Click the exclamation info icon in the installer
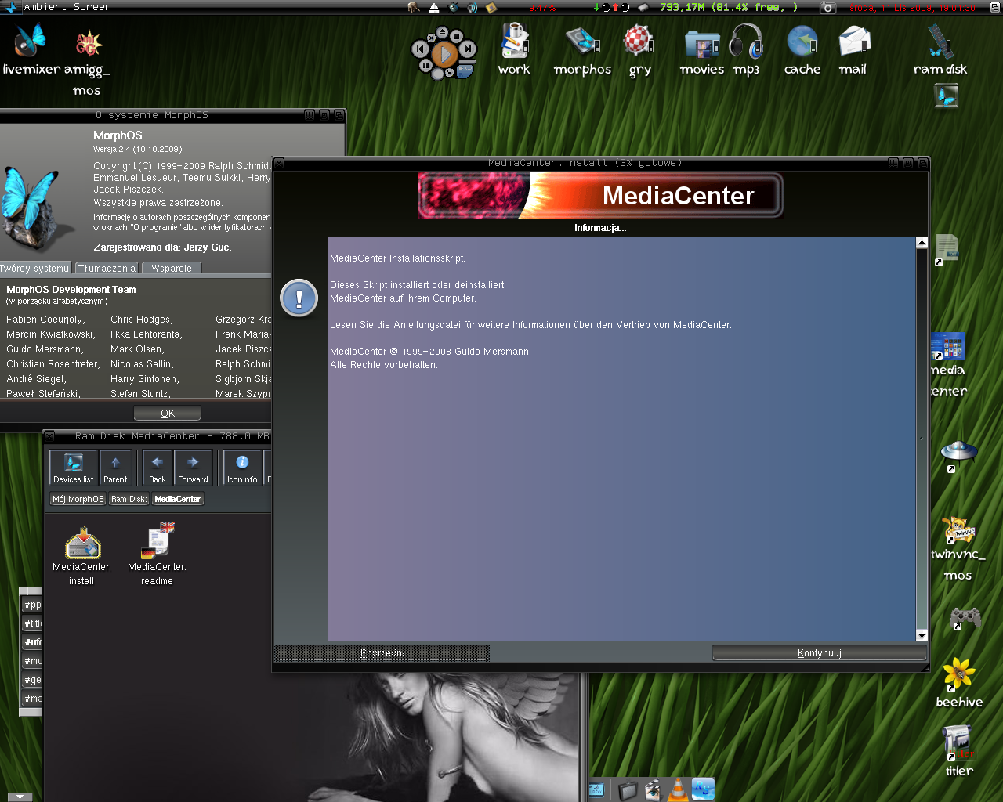The height and width of the screenshot is (802, 1003). click(299, 298)
